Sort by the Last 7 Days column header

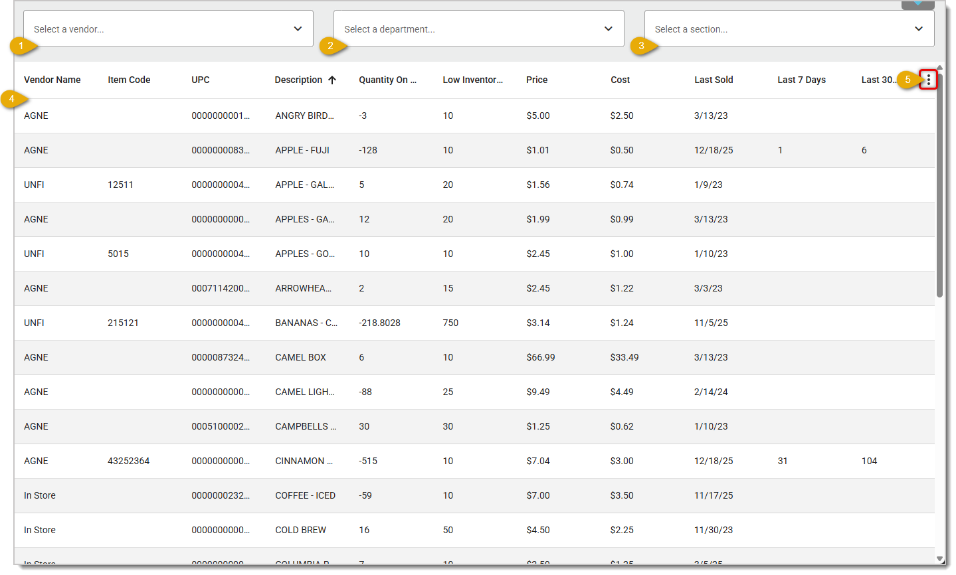coord(802,80)
